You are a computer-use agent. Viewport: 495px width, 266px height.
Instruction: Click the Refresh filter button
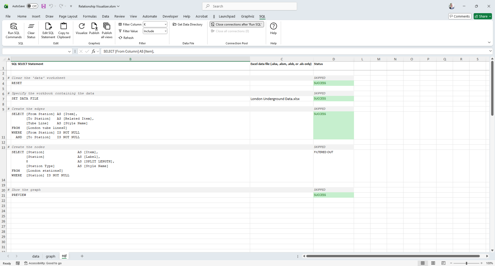tap(126, 38)
